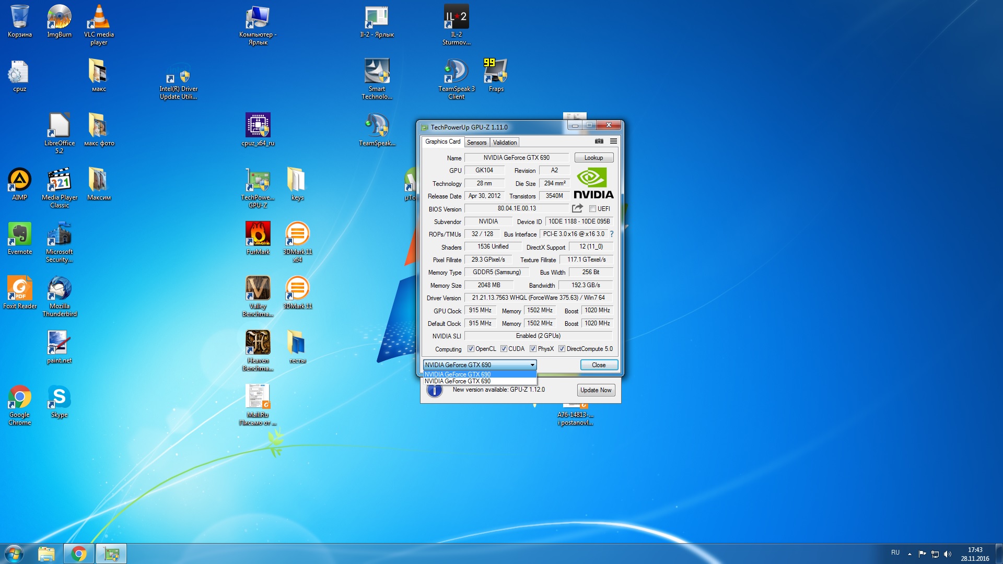Switch to the Validation tab
The width and height of the screenshot is (1003, 564).
(x=505, y=142)
